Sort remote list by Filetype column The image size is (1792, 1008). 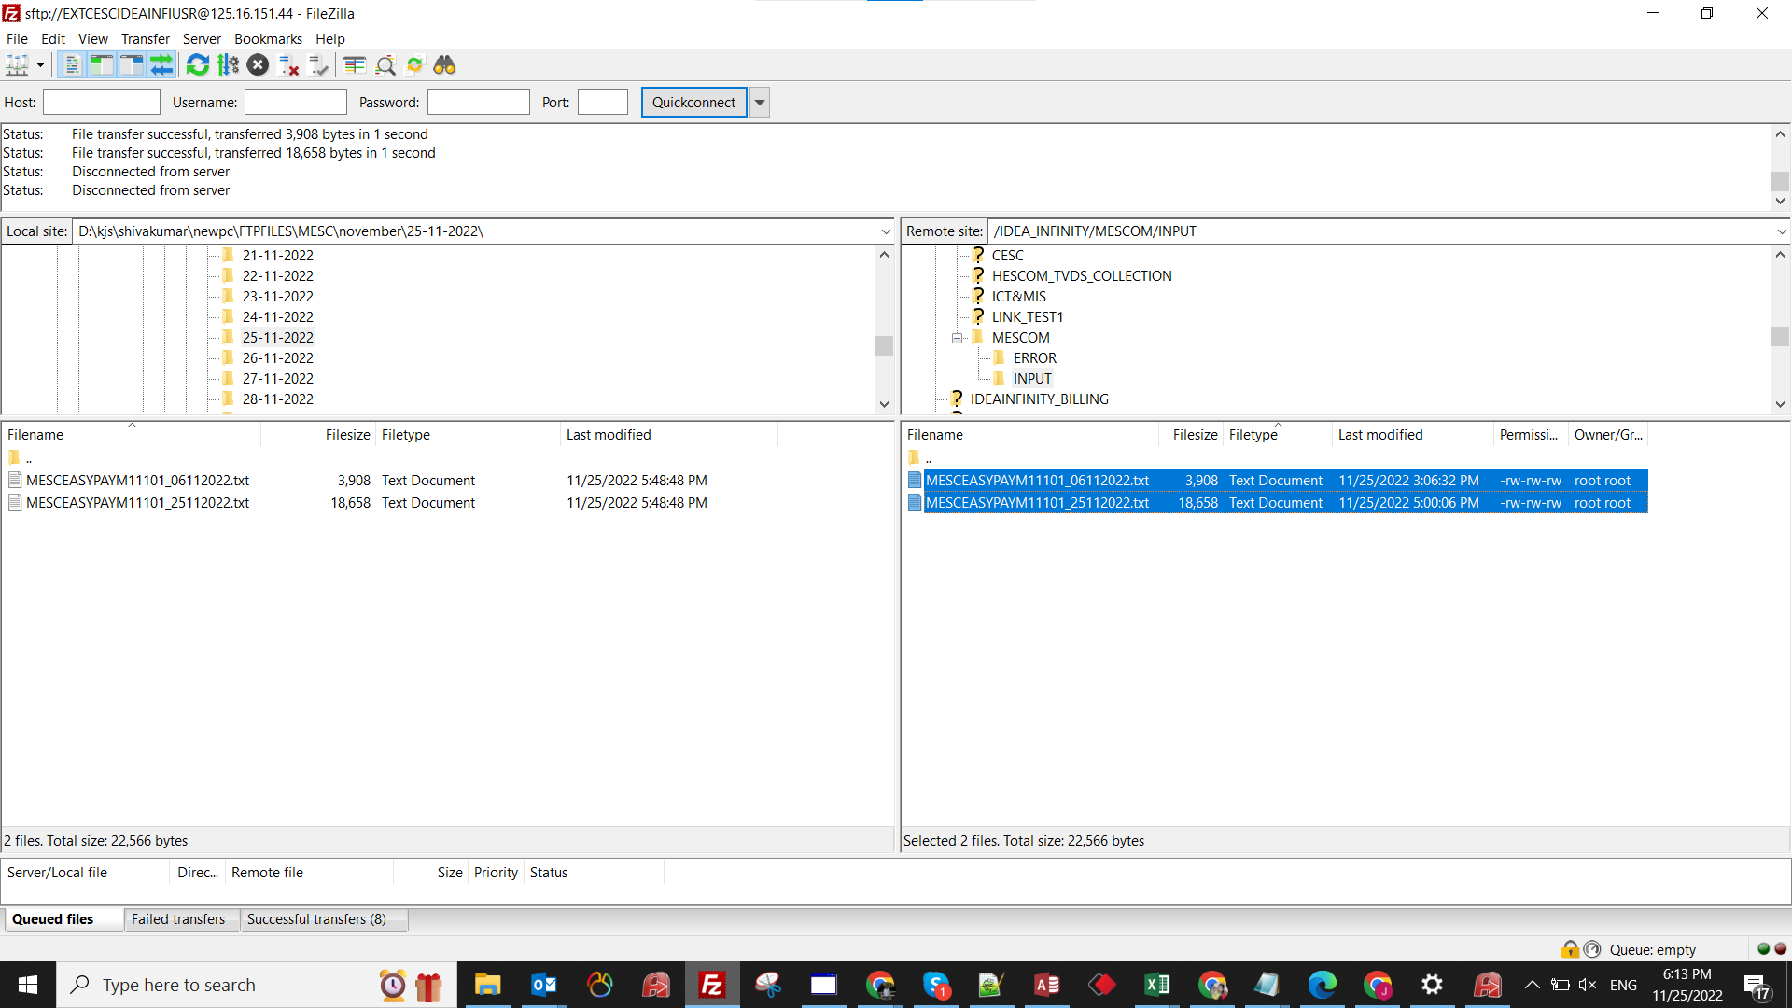1277,435
